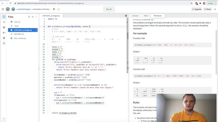
Task: Click the Upgrade button
Action: (x=197, y=9)
